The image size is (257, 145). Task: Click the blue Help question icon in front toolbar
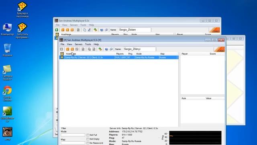click(x=106, y=49)
